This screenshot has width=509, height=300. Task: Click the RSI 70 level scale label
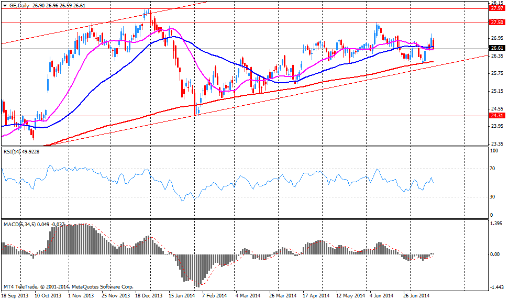coord(492,169)
